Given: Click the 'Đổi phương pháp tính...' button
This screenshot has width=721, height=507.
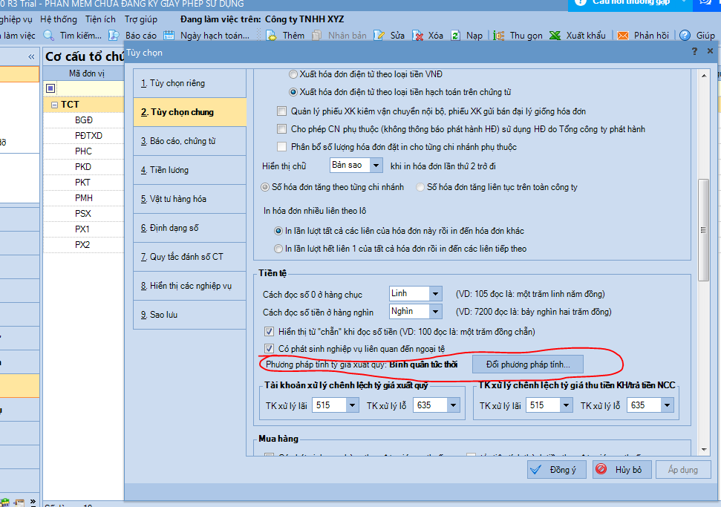Looking at the screenshot, I should 533,364.
